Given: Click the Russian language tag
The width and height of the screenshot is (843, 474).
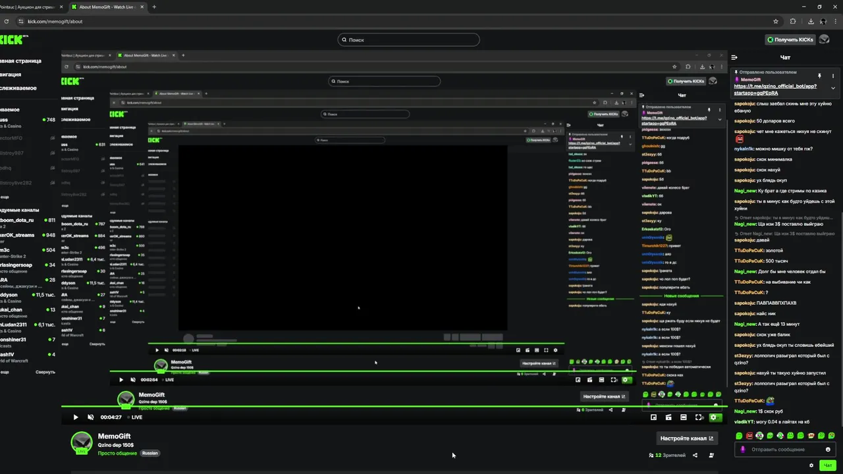Looking at the screenshot, I should point(150,453).
